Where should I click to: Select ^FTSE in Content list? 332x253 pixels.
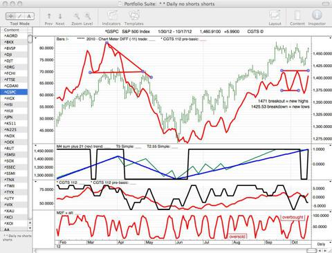(14, 79)
